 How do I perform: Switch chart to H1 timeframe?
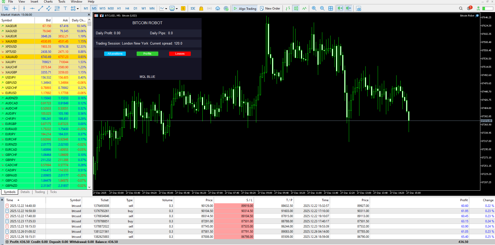[119, 9]
